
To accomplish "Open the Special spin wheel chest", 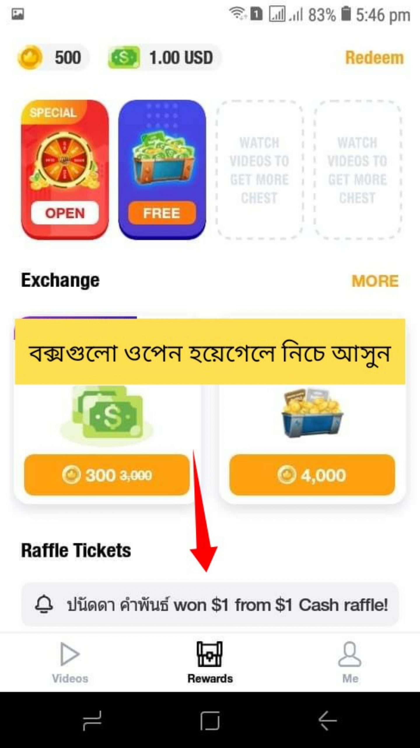I will [x=65, y=169].
